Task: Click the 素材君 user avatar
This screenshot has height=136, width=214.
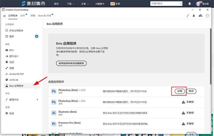Action: 198,4
